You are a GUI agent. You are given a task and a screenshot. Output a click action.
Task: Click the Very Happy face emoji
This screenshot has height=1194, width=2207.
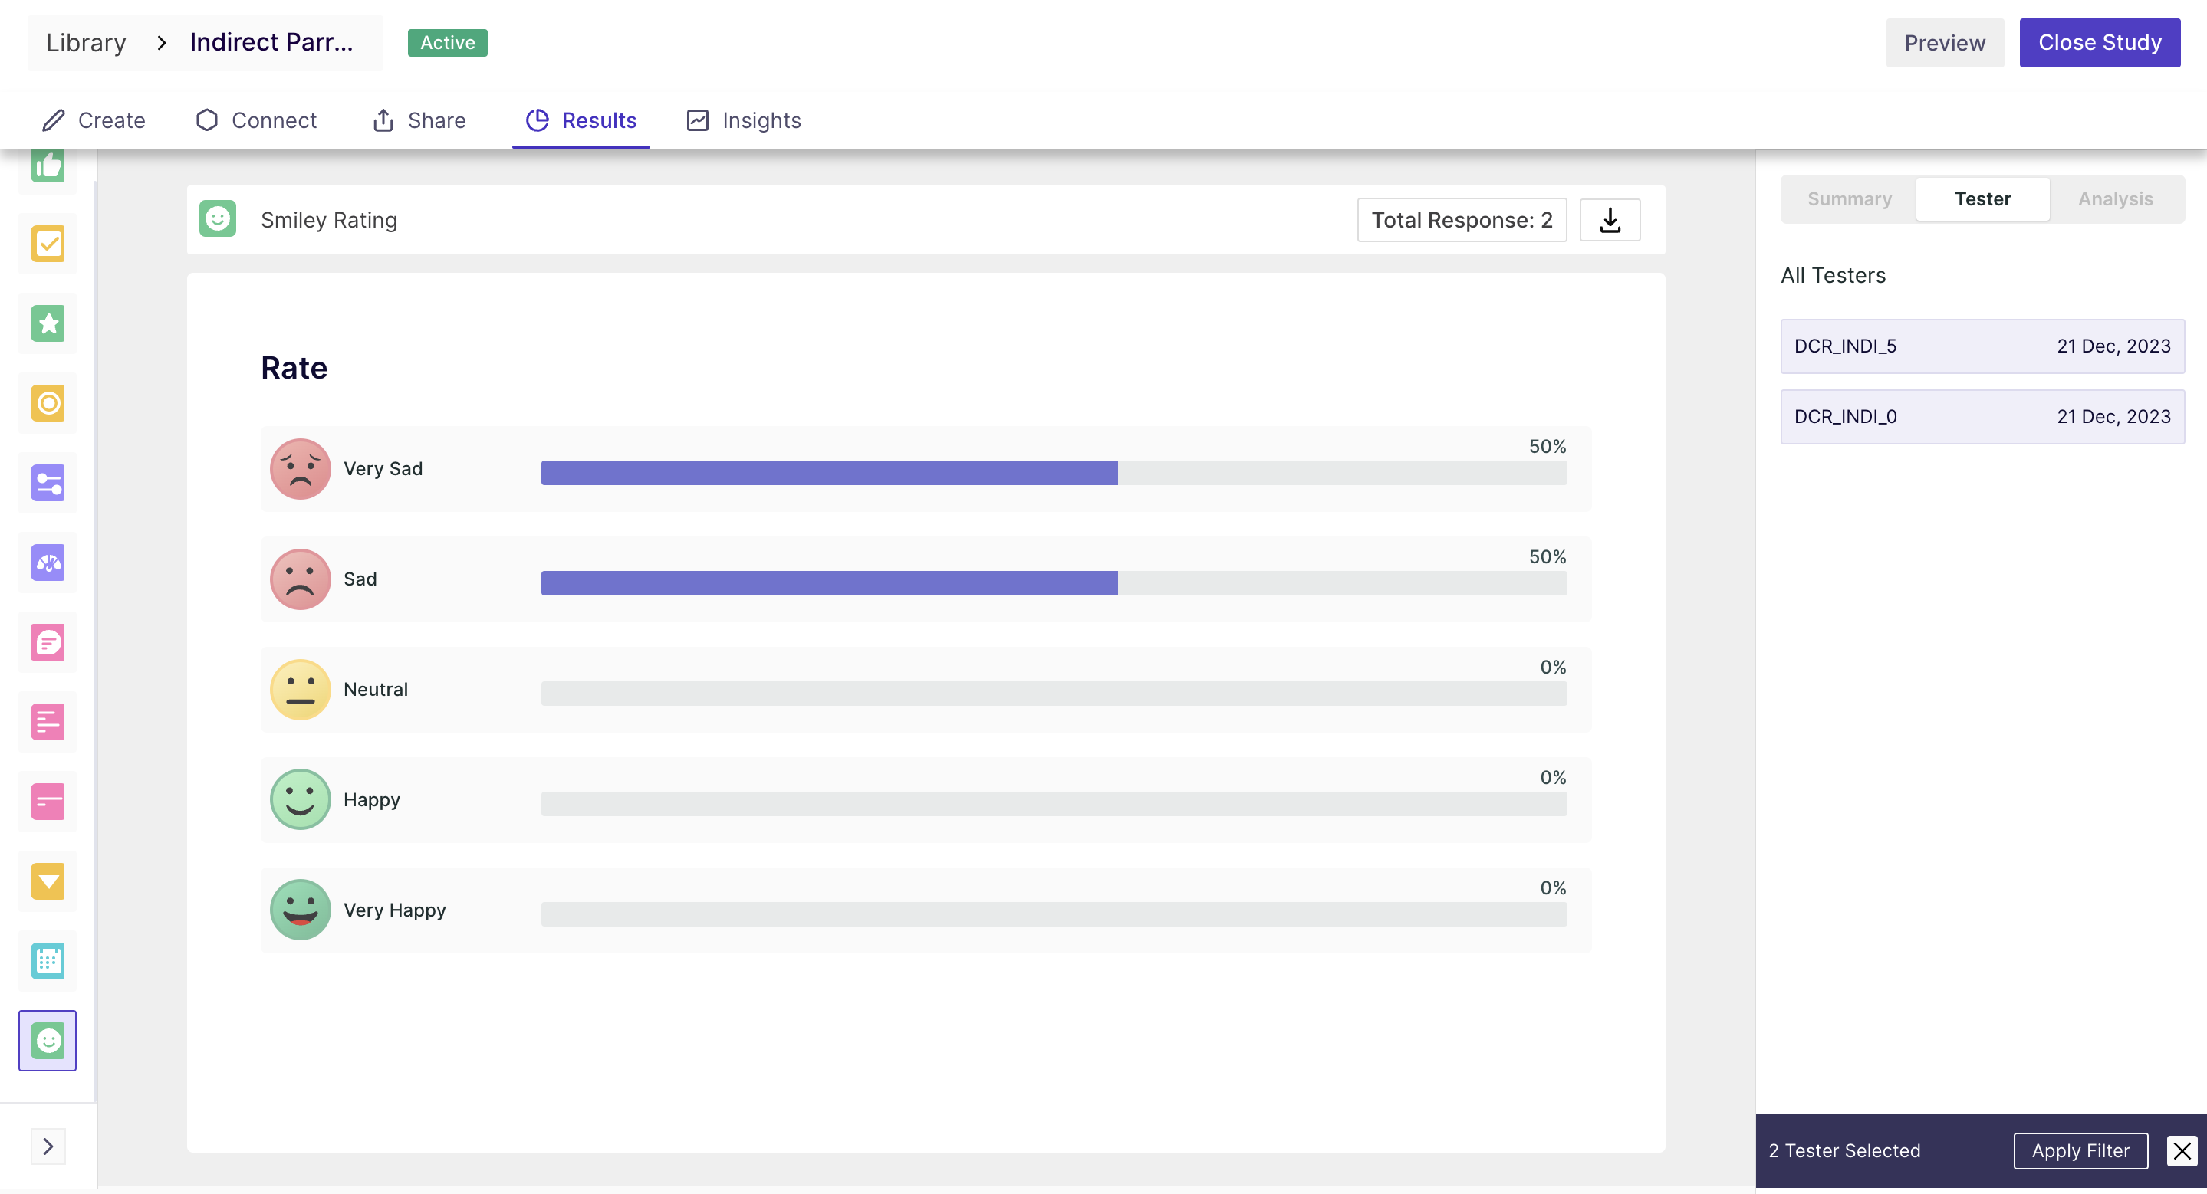pyautogui.click(x=301, y=910)
